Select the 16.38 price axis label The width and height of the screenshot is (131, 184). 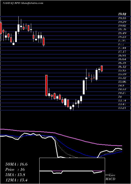point(122,63)
